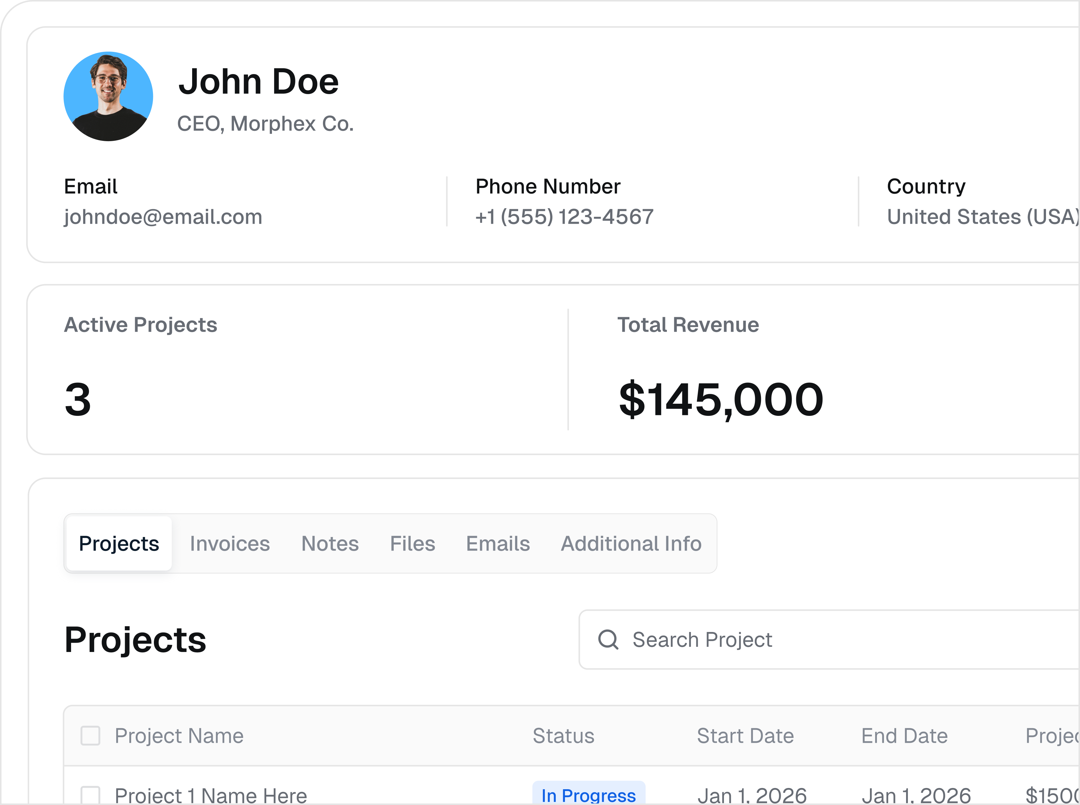
Task: Click the Start Date column header
Action: (745, 736)
